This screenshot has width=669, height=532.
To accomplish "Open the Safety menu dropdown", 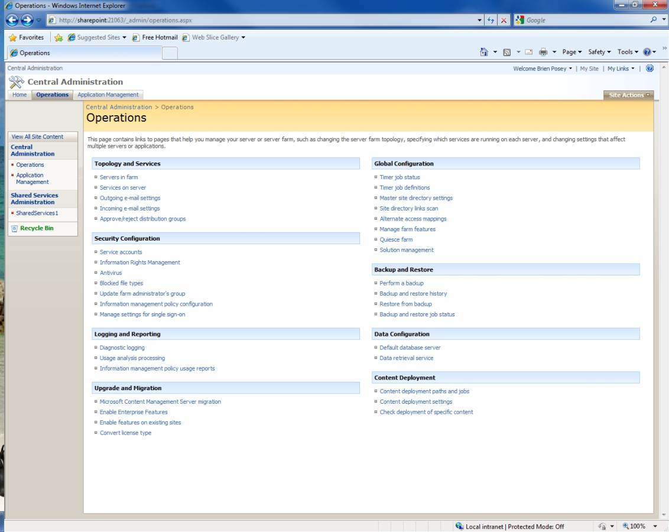I will [599, 52].
